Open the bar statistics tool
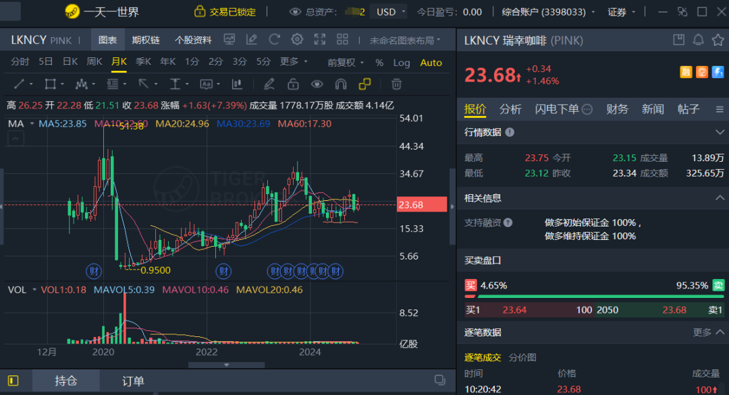This screenshot has height=395, width=729. point(237,84)
